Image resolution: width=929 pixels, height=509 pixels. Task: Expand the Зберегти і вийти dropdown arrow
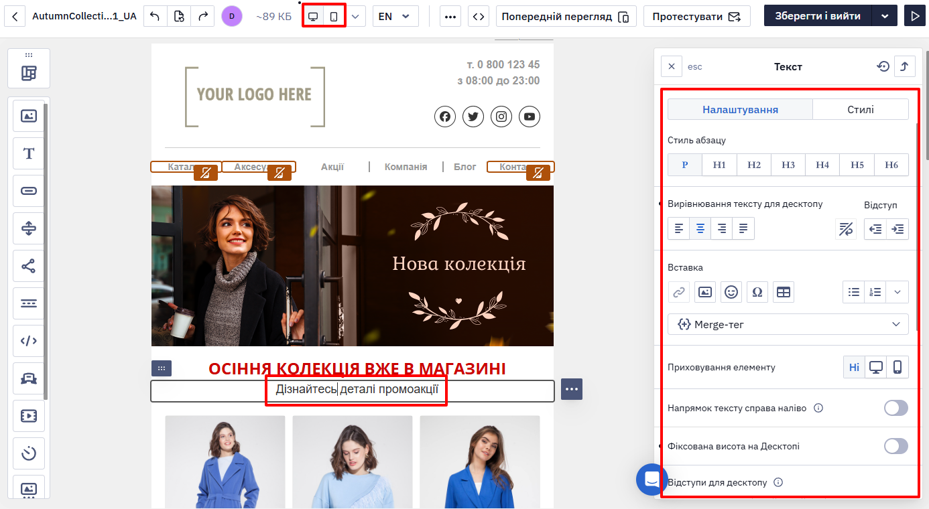[x=885, y=16]
